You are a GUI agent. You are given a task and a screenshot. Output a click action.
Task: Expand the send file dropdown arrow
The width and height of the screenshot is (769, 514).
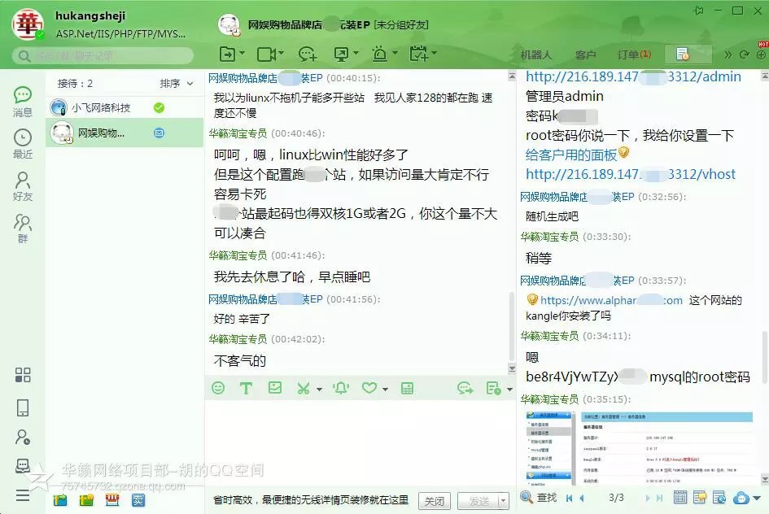(242, 53)
